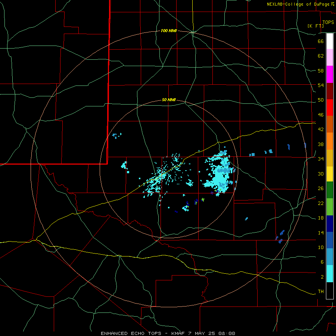Image resolution: width=336 pixels, height=336 pixels.
Task: Click the legend value 42
Action: pos(321,130)
